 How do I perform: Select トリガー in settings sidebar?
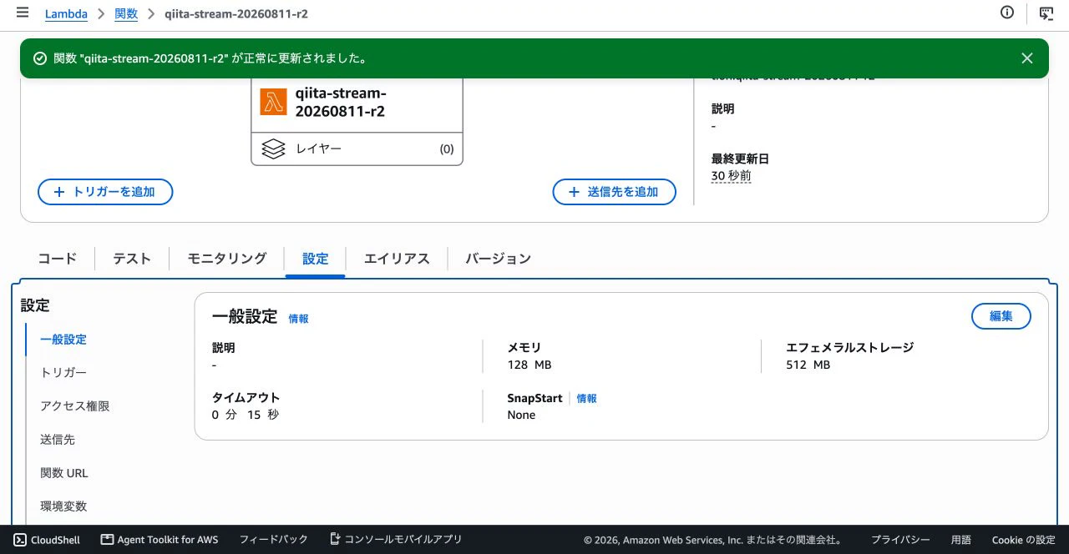(x=63, y=373)
